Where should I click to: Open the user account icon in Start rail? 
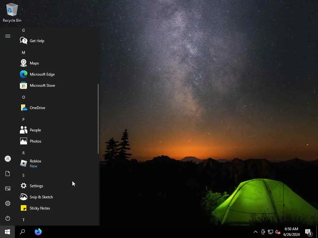8,159
